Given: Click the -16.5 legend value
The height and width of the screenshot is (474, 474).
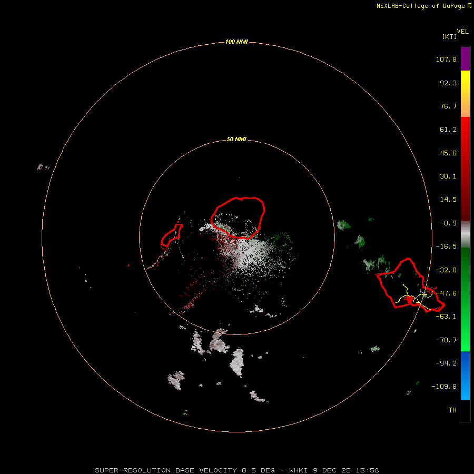Looking at the screenshot, I should pos(446,246).
